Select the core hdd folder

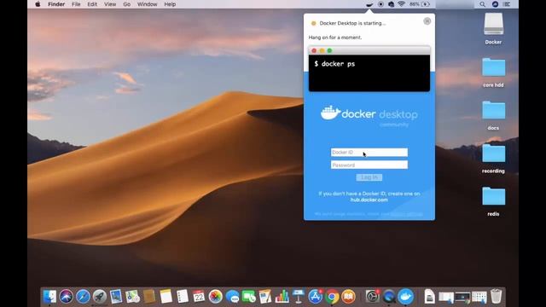[493, 72]
